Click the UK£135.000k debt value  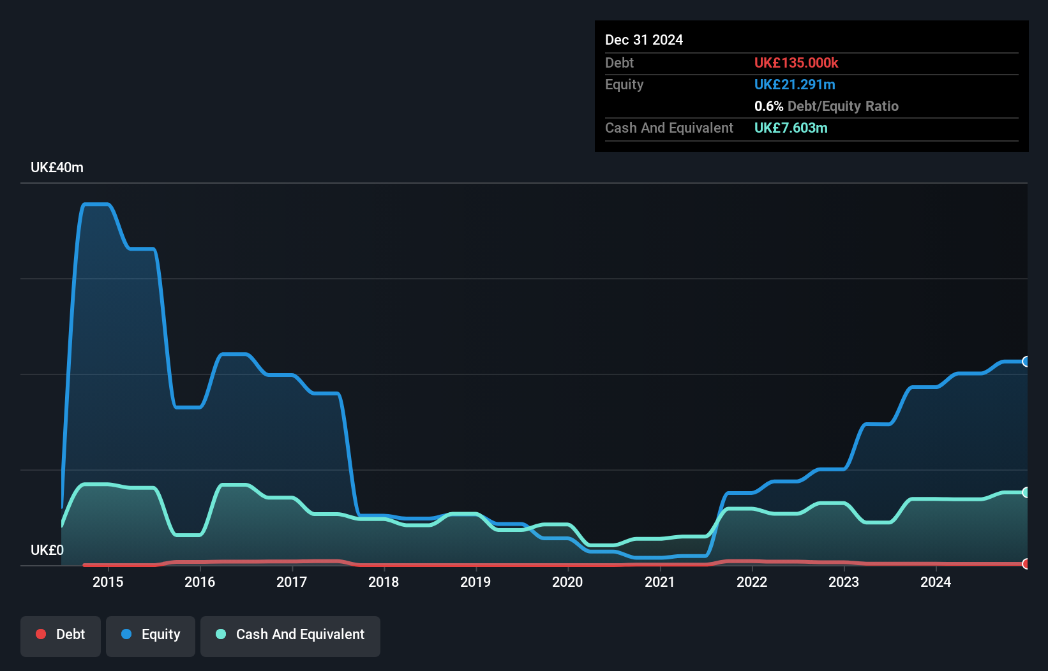(x=796, y=63)
